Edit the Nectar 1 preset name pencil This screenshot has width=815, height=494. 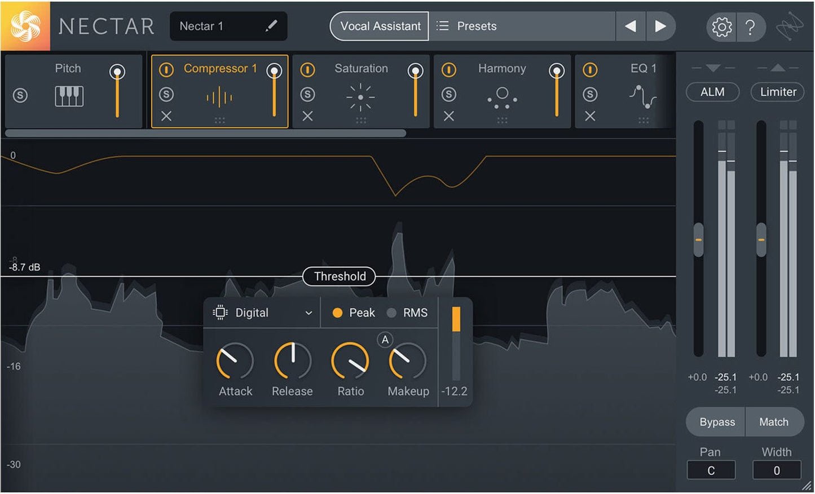(x=271, y=26)
